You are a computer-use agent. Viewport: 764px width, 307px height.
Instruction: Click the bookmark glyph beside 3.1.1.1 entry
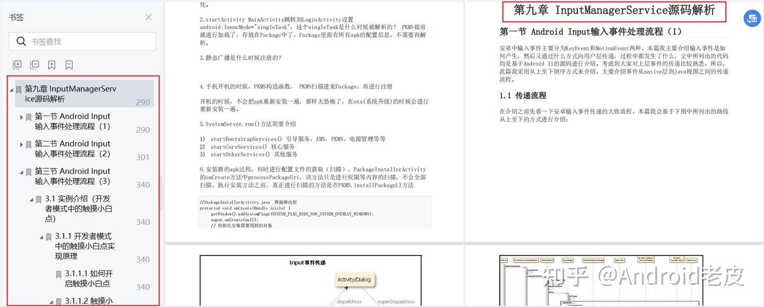coord(58,274)
